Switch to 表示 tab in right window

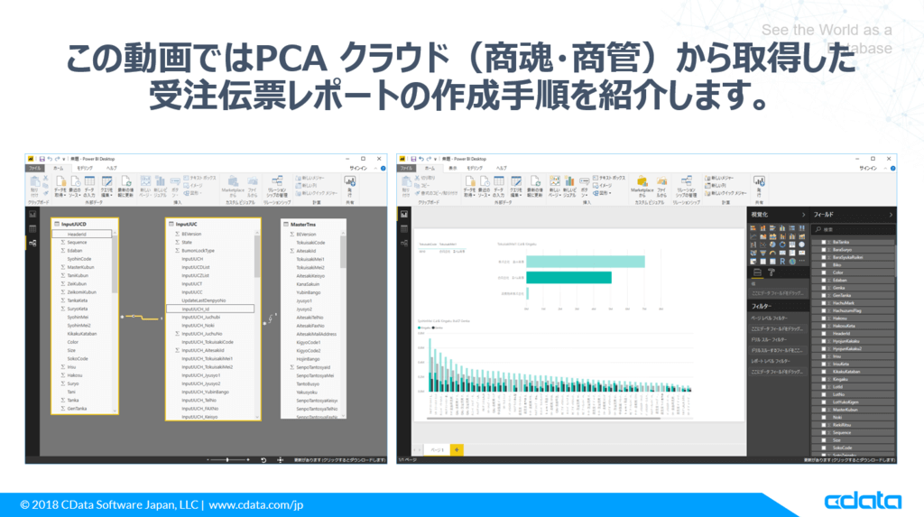pyautogui.click(x=453, y=168)
